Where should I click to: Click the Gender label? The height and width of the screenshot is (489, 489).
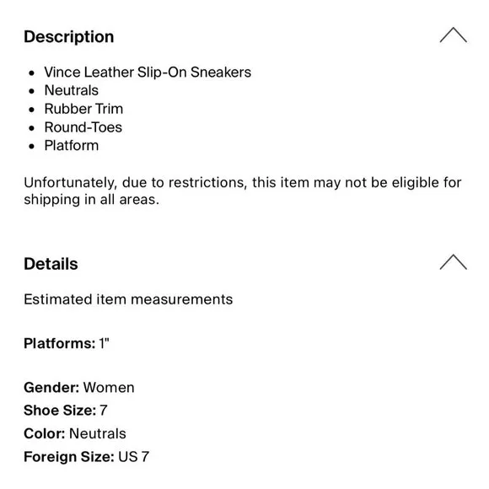click(51, 387)
